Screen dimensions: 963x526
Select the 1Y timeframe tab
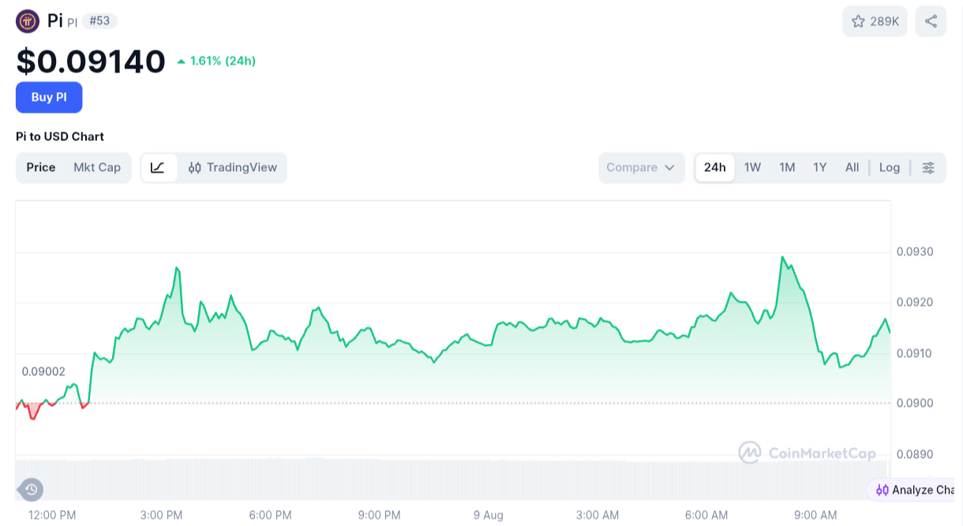pos(820,167)
